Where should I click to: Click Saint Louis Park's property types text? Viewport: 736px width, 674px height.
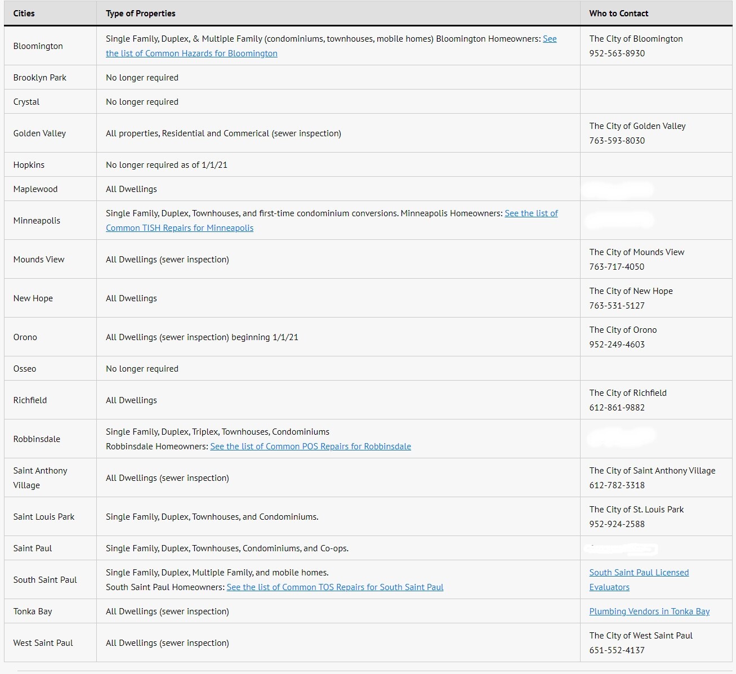pyautogui.click(x=212, y=517)
